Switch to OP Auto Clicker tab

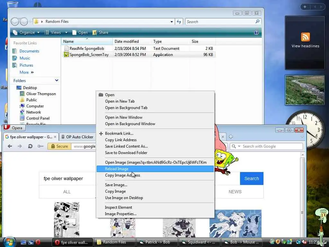[x=77, y=137]
